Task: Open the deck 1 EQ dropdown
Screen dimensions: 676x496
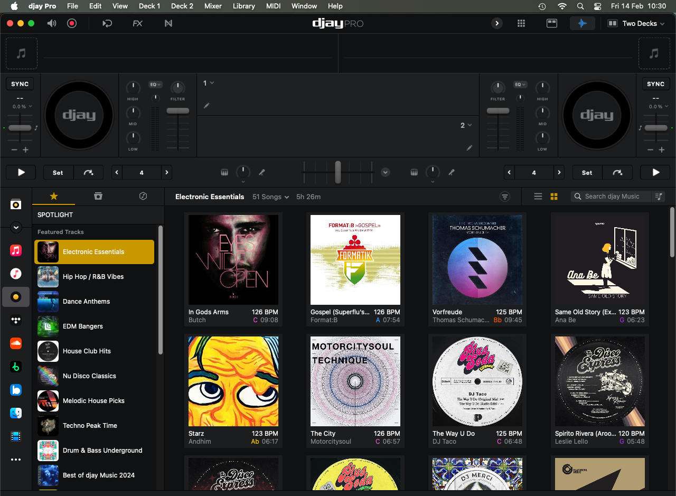Action: pos(155,85)
